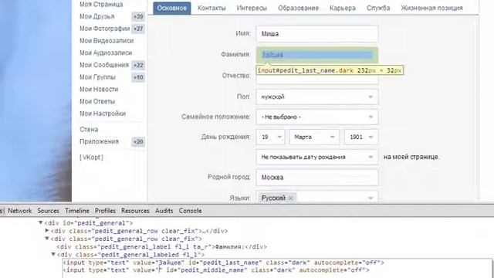Click the +20 applications counter badge
The width and height of the screenshot is (494, 278).
138,142
